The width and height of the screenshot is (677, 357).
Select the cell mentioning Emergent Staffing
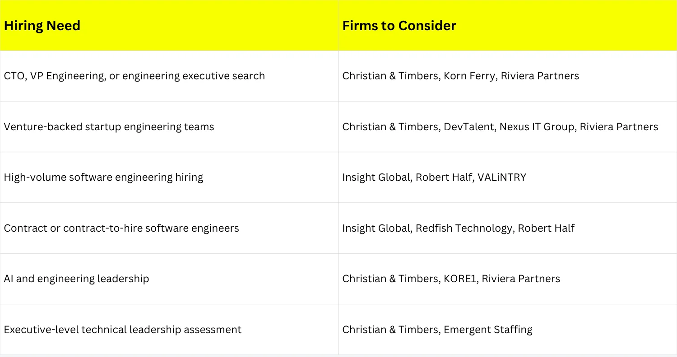point(508,330)
